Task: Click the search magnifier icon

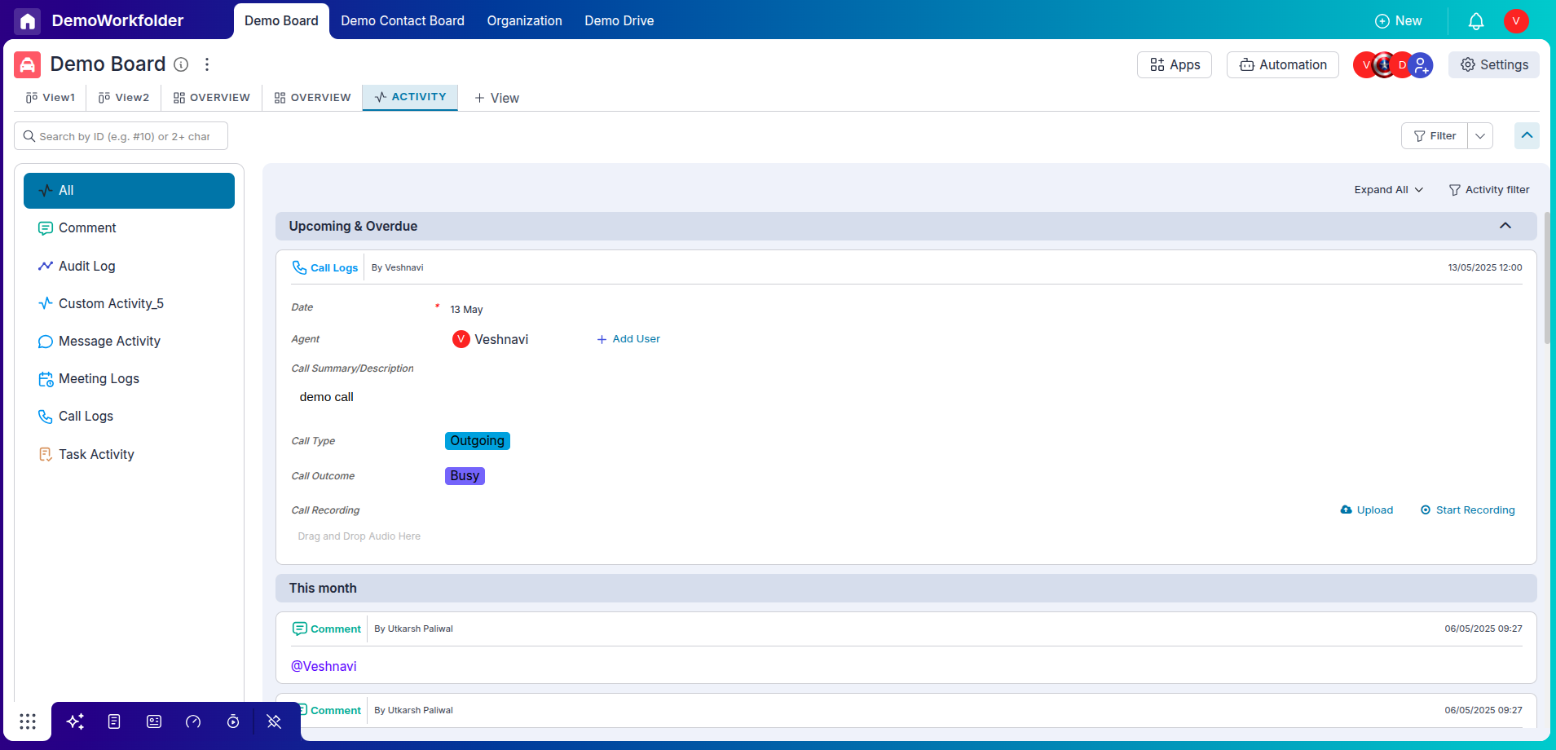Action: [x=29, y=136]
